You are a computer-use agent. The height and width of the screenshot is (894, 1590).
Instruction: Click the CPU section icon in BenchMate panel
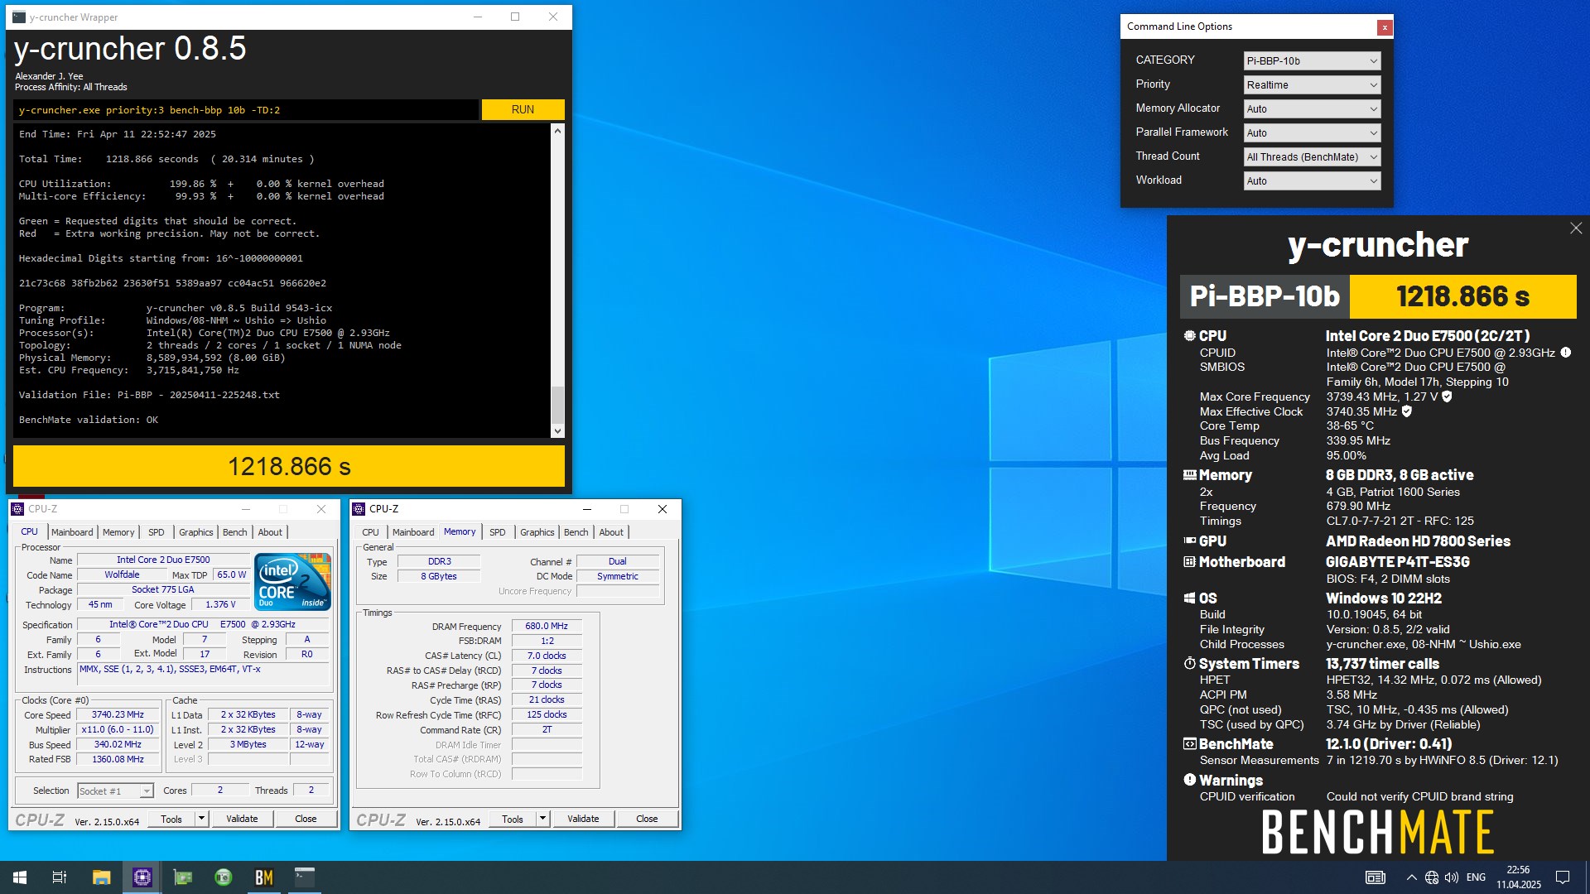pos(1189,336)
